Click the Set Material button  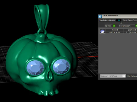point(132,76)
